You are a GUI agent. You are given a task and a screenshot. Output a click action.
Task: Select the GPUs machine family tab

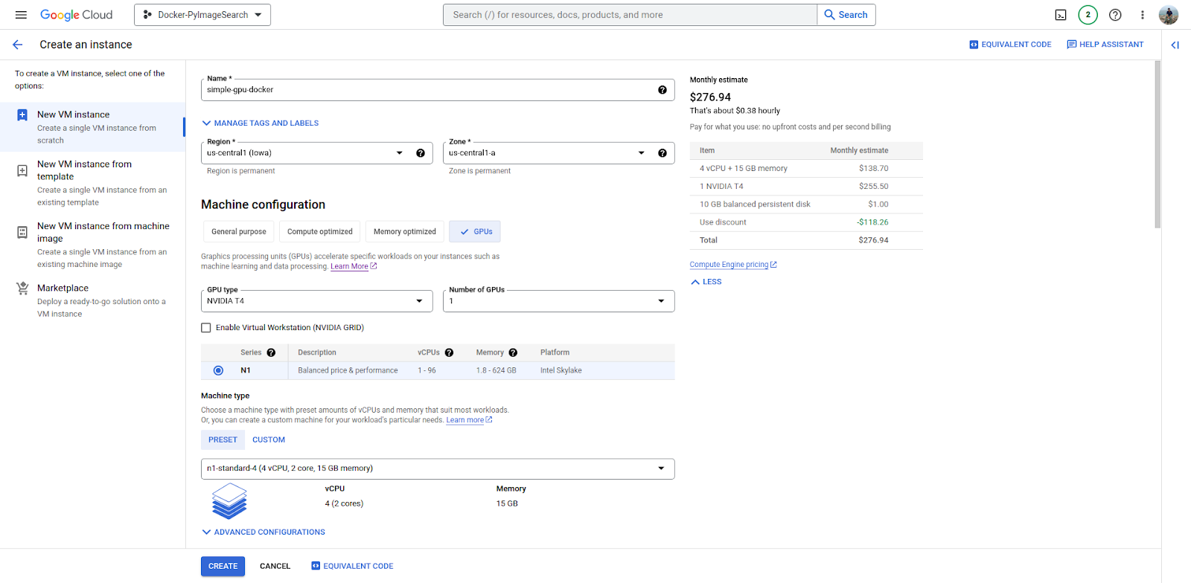[x=475, y=232]
